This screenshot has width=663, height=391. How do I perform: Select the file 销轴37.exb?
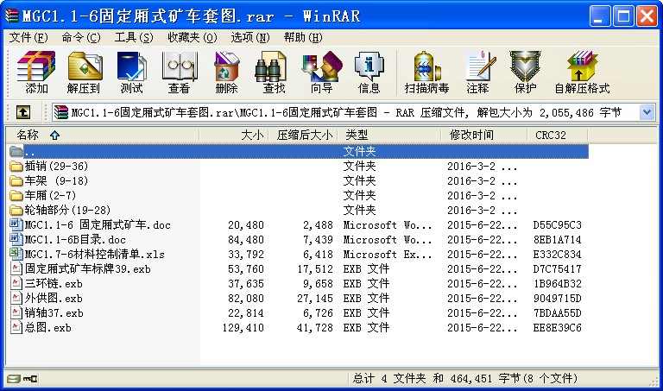click(54, 313)
